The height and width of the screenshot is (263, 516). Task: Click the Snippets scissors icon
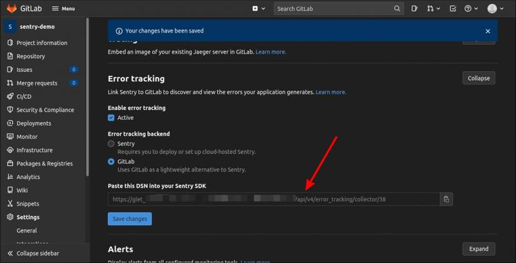click(10, 204)
